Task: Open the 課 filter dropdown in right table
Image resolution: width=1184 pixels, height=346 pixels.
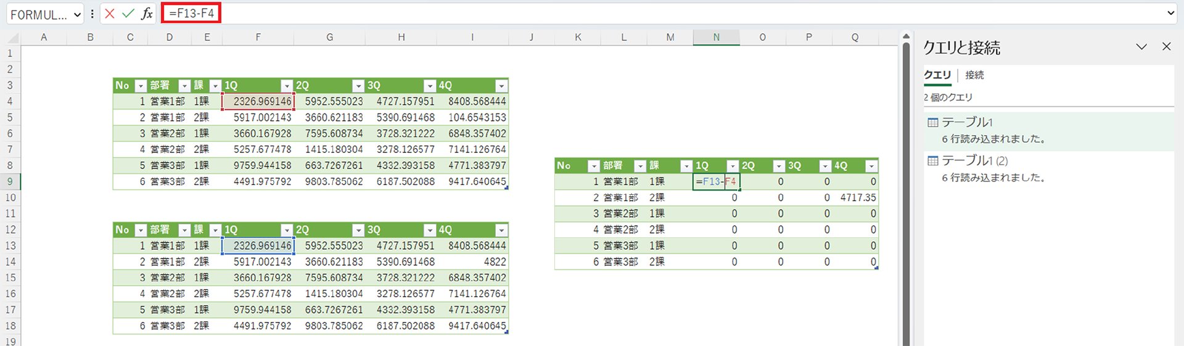Action: tap(686, 166)
